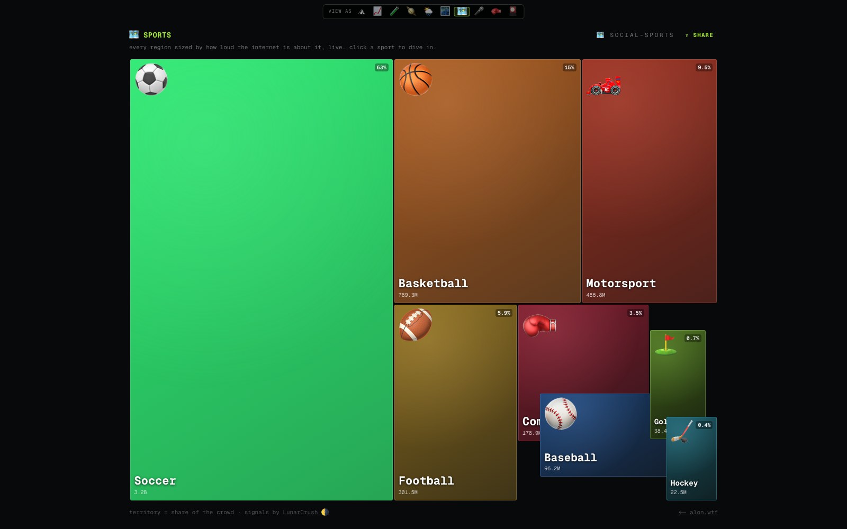The width and height of the screenshot is (847, 529).
Task: Click the map icon beside SPORTS title
Action: pyautogui.click(x=134, y=34)
